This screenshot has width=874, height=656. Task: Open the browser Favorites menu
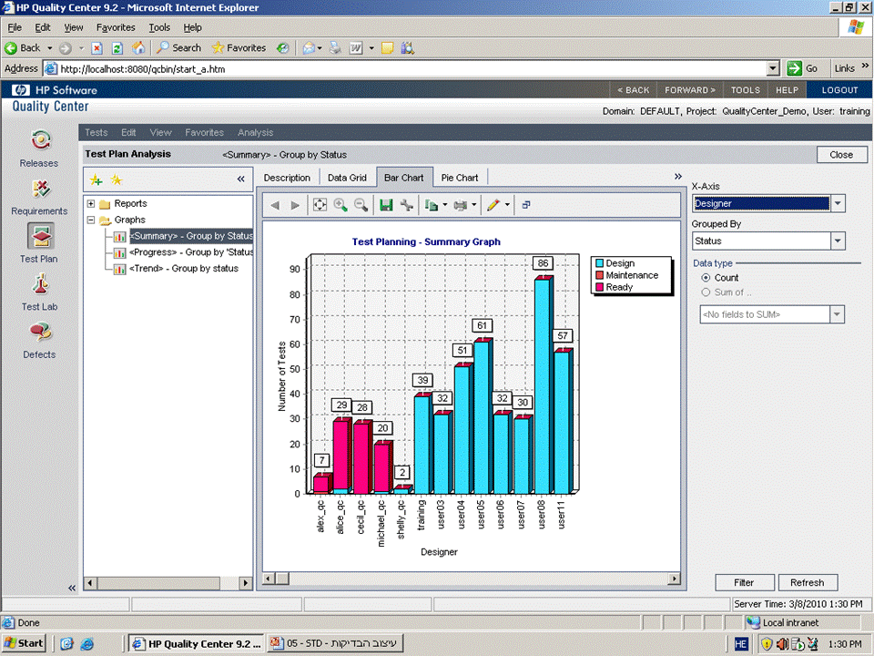(116, 27)
